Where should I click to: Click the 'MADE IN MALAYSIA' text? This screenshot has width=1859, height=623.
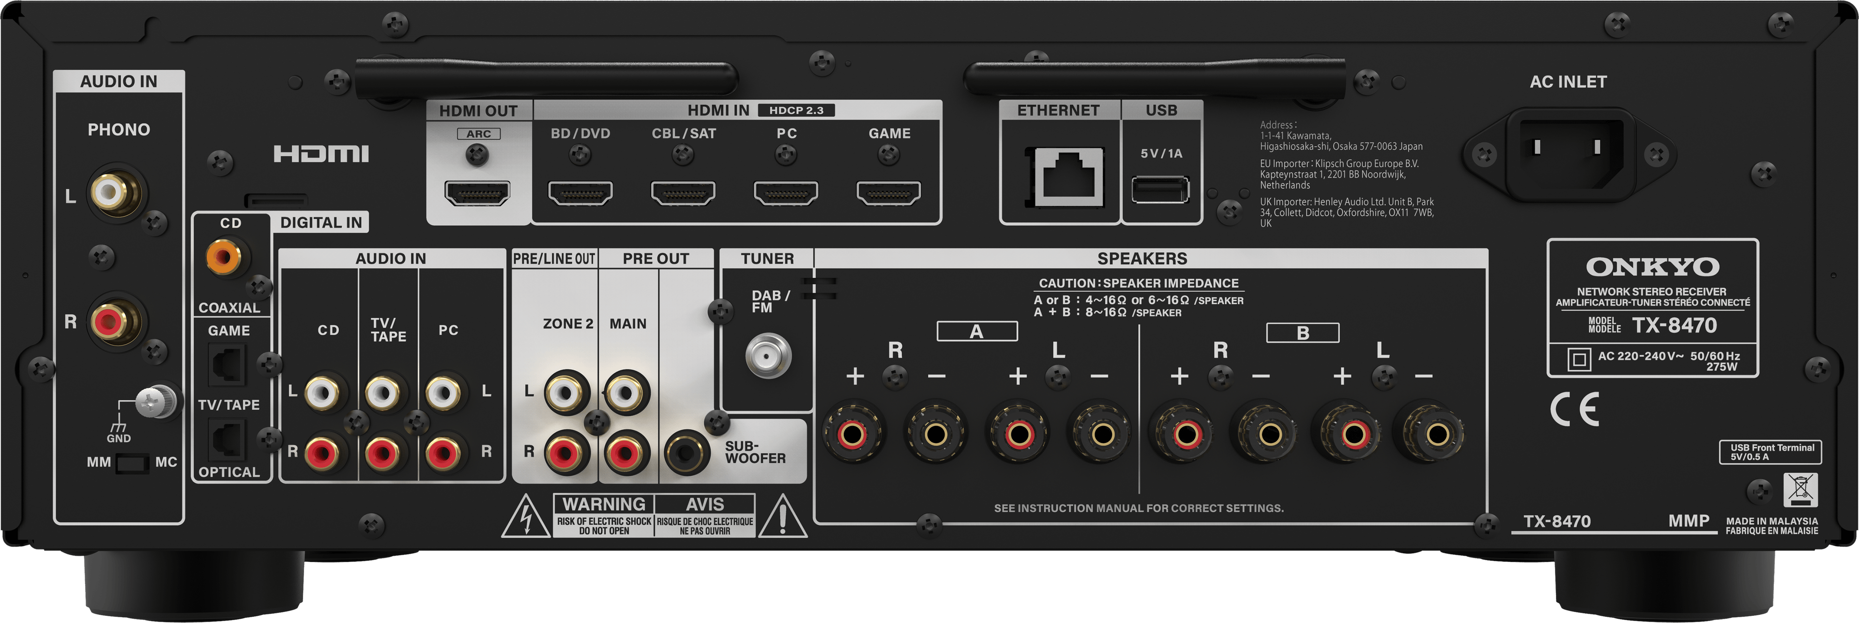point(1772,520)
